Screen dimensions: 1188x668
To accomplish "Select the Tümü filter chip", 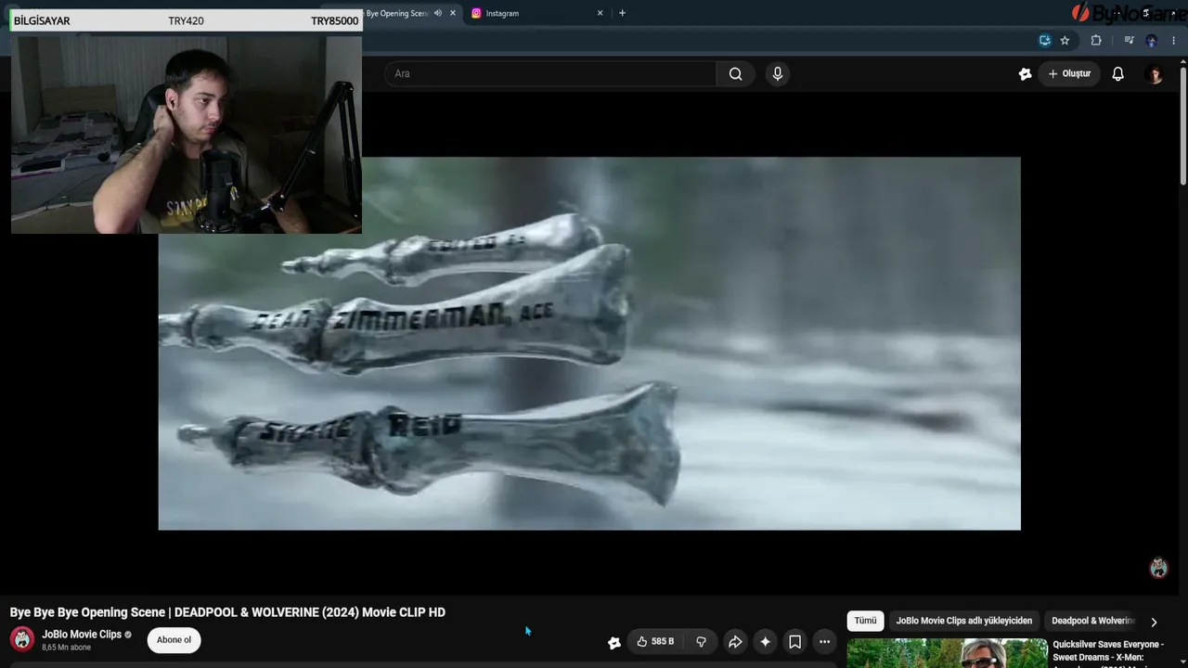I will tap(865, 621).
